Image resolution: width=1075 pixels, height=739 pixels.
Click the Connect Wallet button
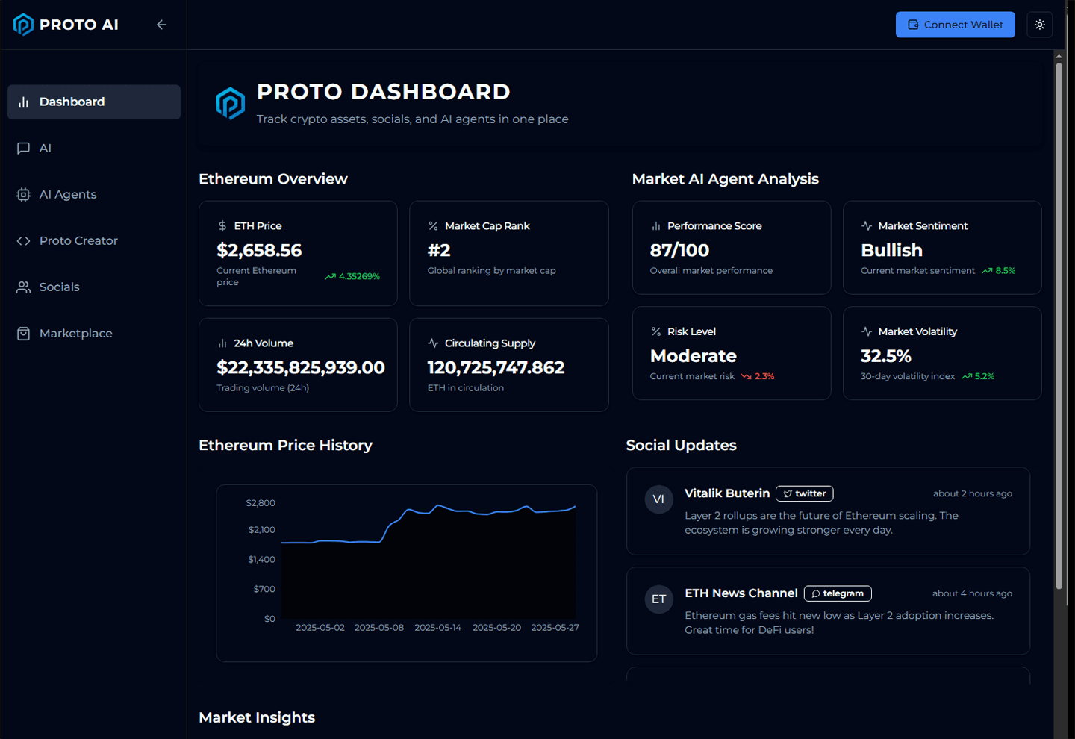[956, 25]
